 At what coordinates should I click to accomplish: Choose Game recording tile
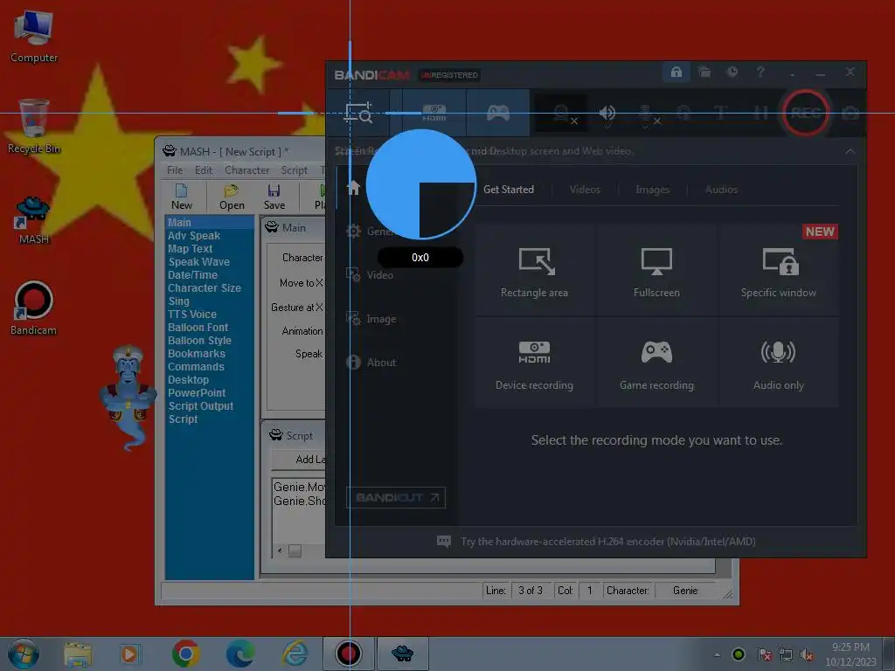(656, 363)
